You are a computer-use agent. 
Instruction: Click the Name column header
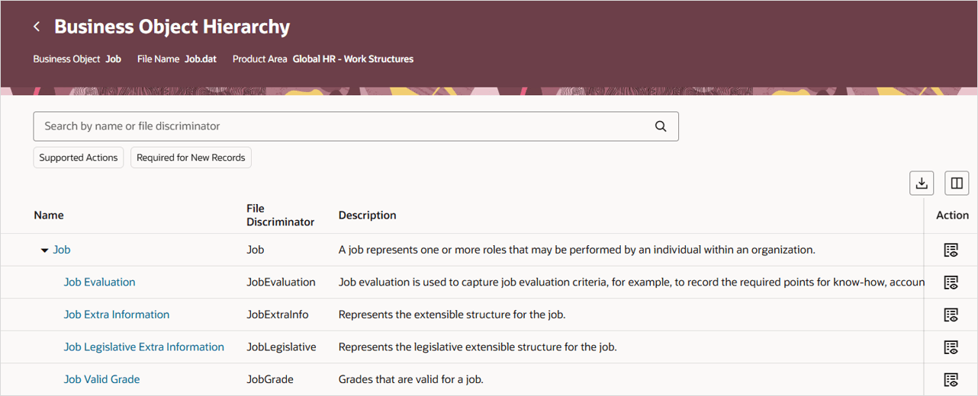point(49,216)
